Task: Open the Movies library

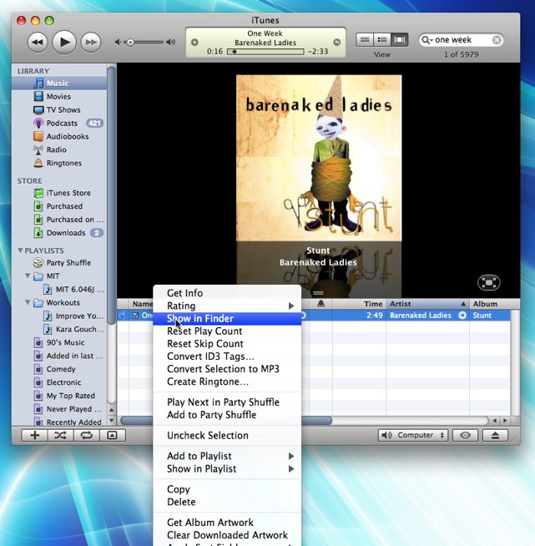Action: (x=59, y=97)
